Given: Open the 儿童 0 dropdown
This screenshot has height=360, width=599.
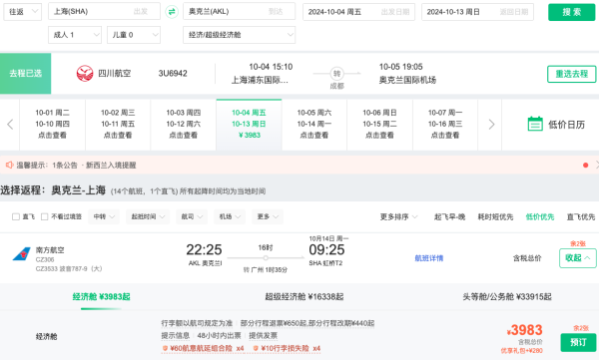Looking at the screenshot, I should tap(134, 35).
